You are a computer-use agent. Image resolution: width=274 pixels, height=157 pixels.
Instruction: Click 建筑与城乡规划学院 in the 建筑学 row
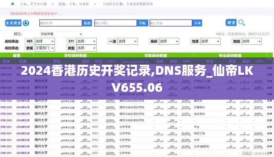click(132, 101)
